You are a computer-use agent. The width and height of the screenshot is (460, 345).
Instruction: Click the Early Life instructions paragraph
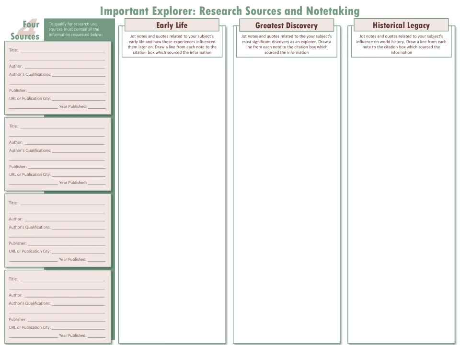pos(172,44)
